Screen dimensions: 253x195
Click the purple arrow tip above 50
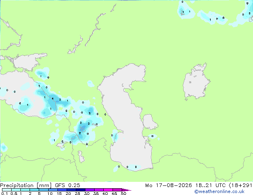[x=126, y=190]
